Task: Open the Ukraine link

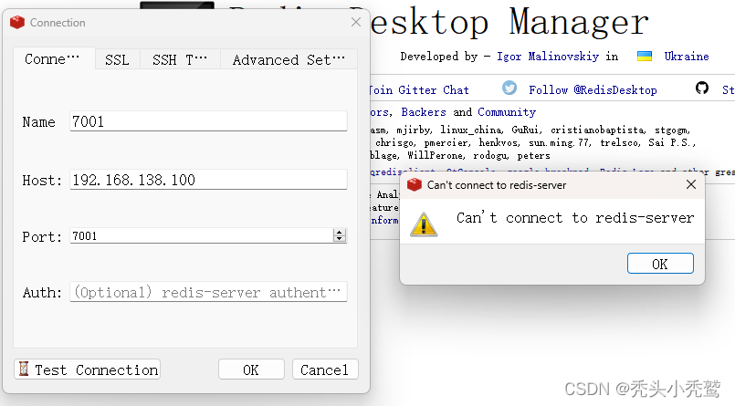Action: 687,57
